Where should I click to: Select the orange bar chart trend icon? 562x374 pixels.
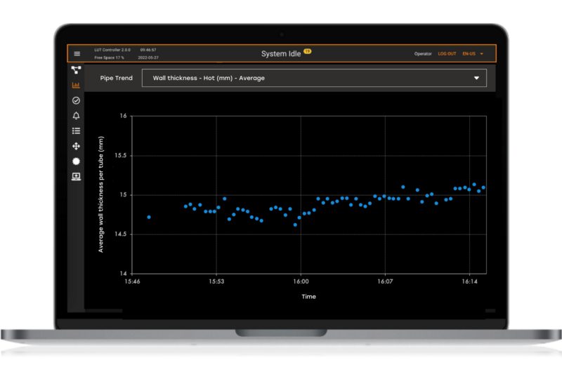pyautogui.click(x=76, y=85)
